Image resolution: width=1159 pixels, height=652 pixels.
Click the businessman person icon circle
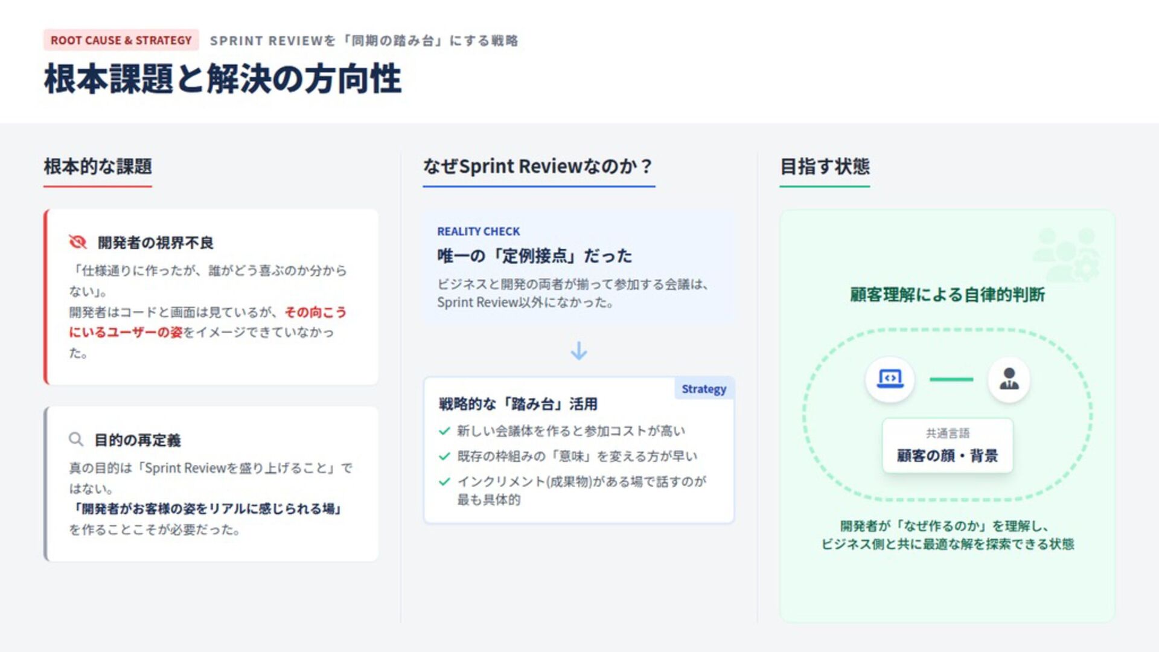point(1009,379)
